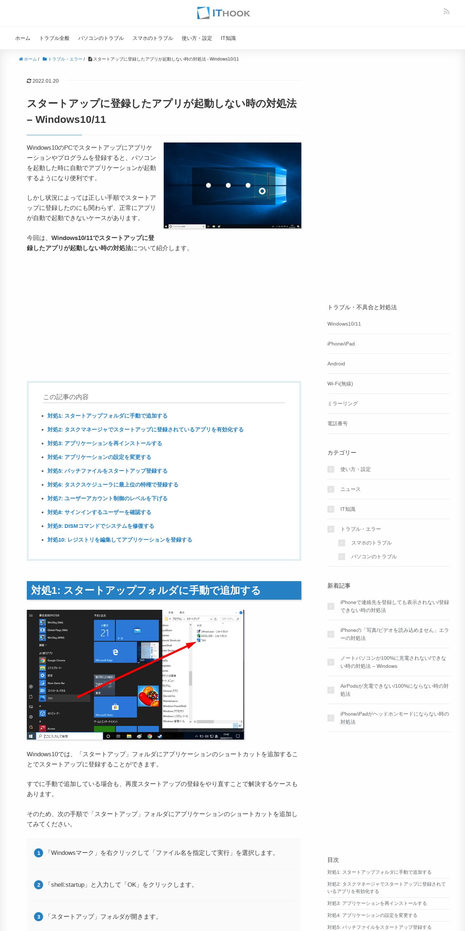Jump to 対処2 タスクマネージャ link in contents box
Screen dimensions: 465x931
pyautogui.click(x=146, y=430)
